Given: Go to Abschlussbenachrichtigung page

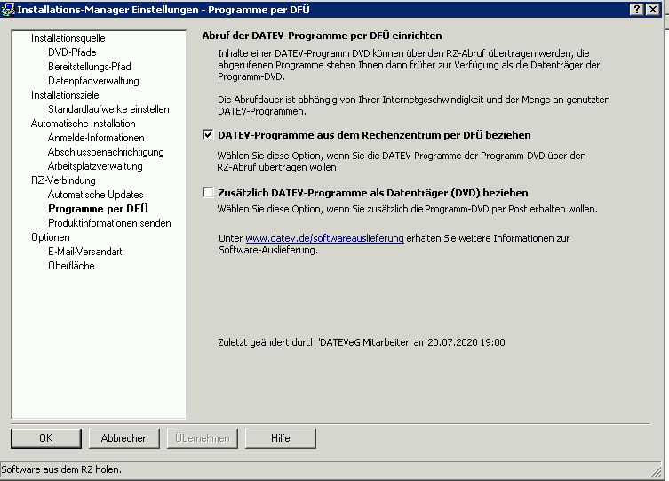Looking at the screenshot, I should click(x=106, y=152).
